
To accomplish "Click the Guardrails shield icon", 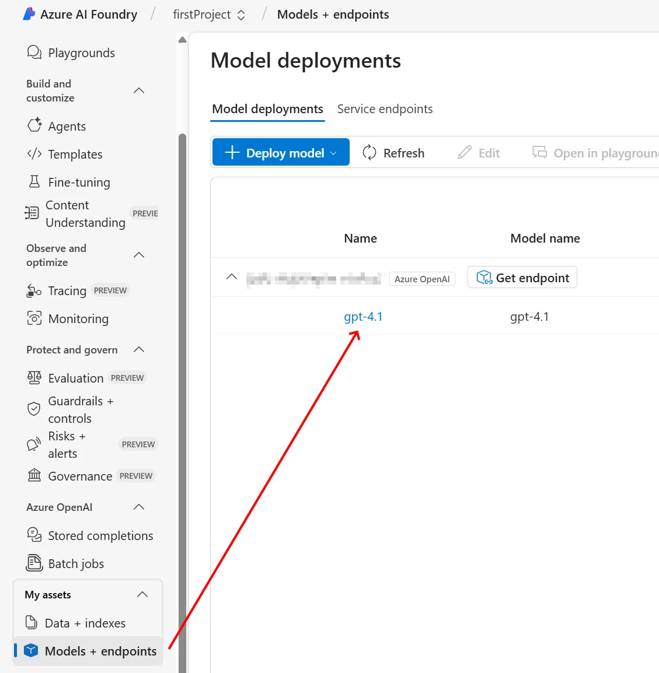I will click(34, 409).
